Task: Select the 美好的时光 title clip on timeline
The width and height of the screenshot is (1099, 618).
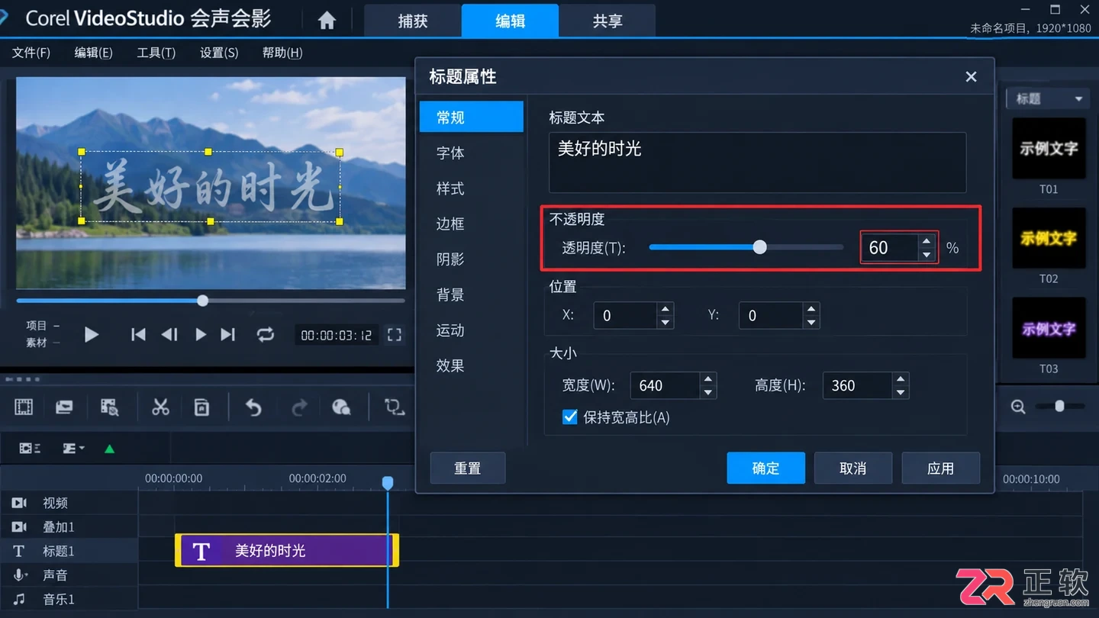Action: click(x=287, y=550)
